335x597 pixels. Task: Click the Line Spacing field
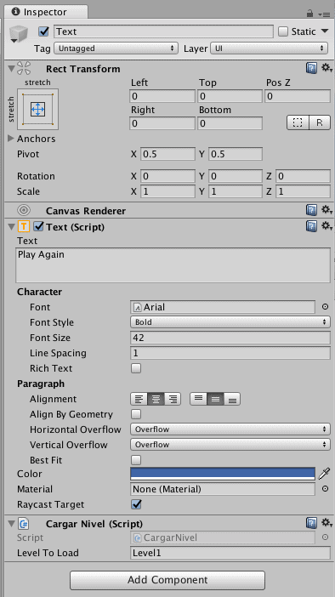click(x=230, y=353)
